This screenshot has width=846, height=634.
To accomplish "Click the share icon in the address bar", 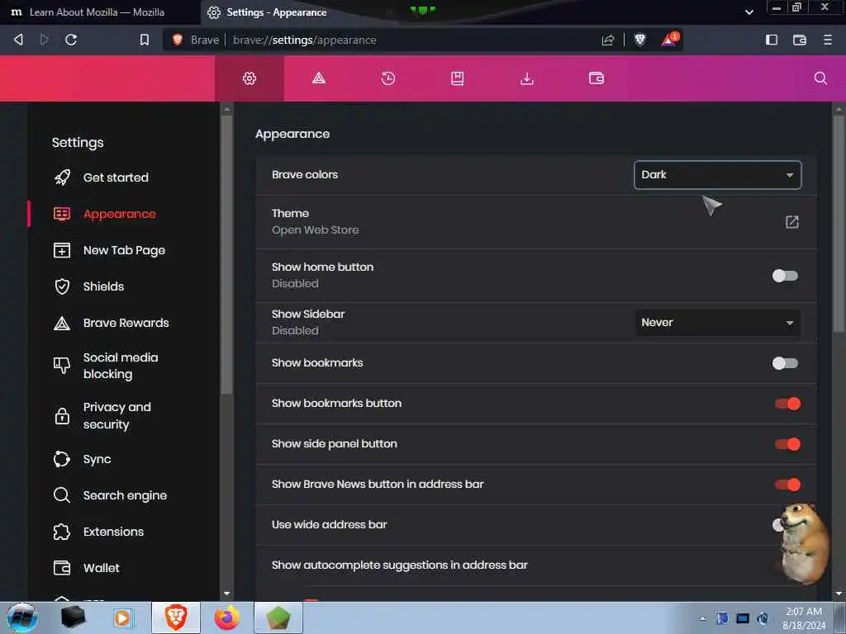I will coord(608,40).
